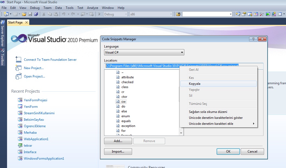Open recent project StreamSinifiKullanimi

[39, 113]
